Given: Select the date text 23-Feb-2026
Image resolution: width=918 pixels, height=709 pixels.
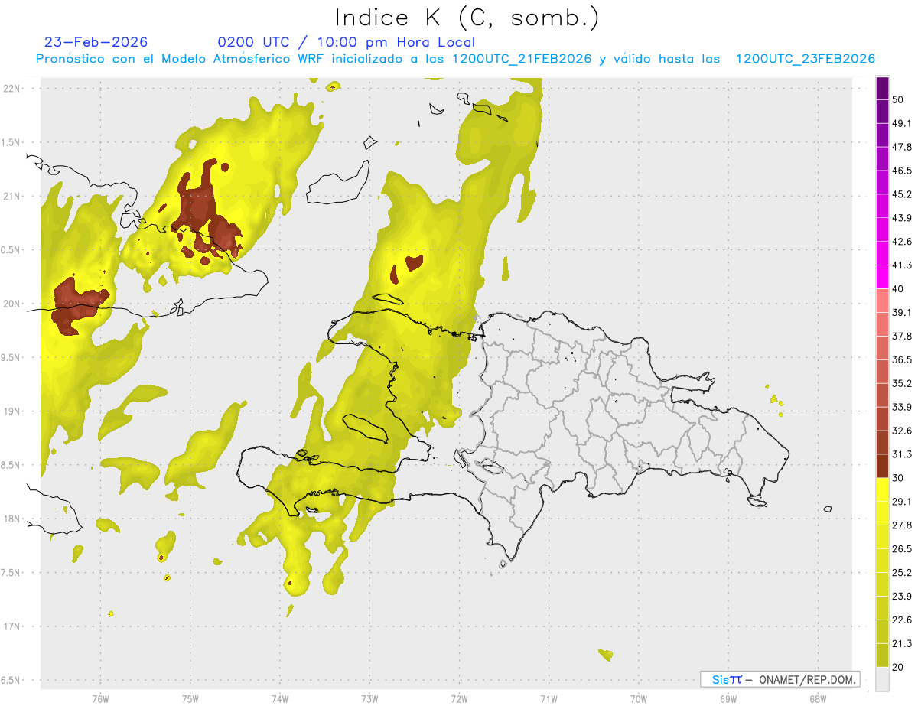Looking at the screenshot, I should point(96,42).
